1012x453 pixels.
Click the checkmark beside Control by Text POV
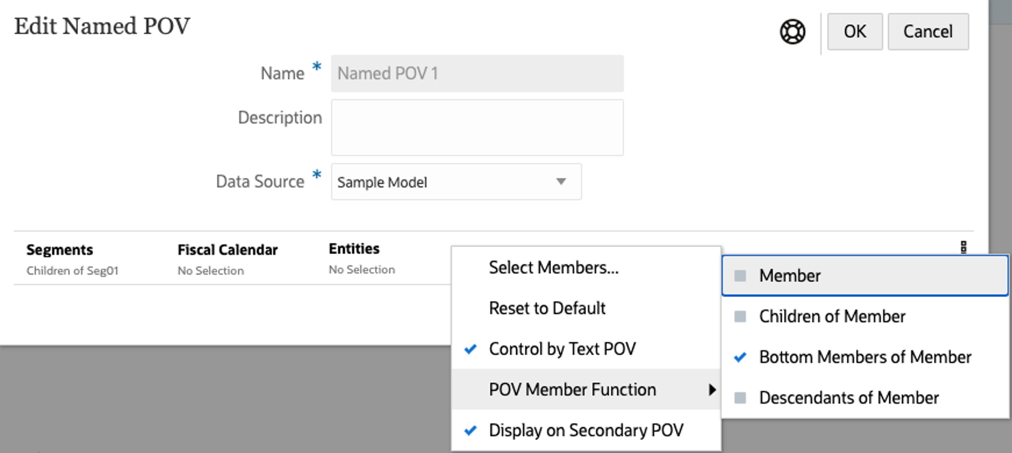click(469, 349)
